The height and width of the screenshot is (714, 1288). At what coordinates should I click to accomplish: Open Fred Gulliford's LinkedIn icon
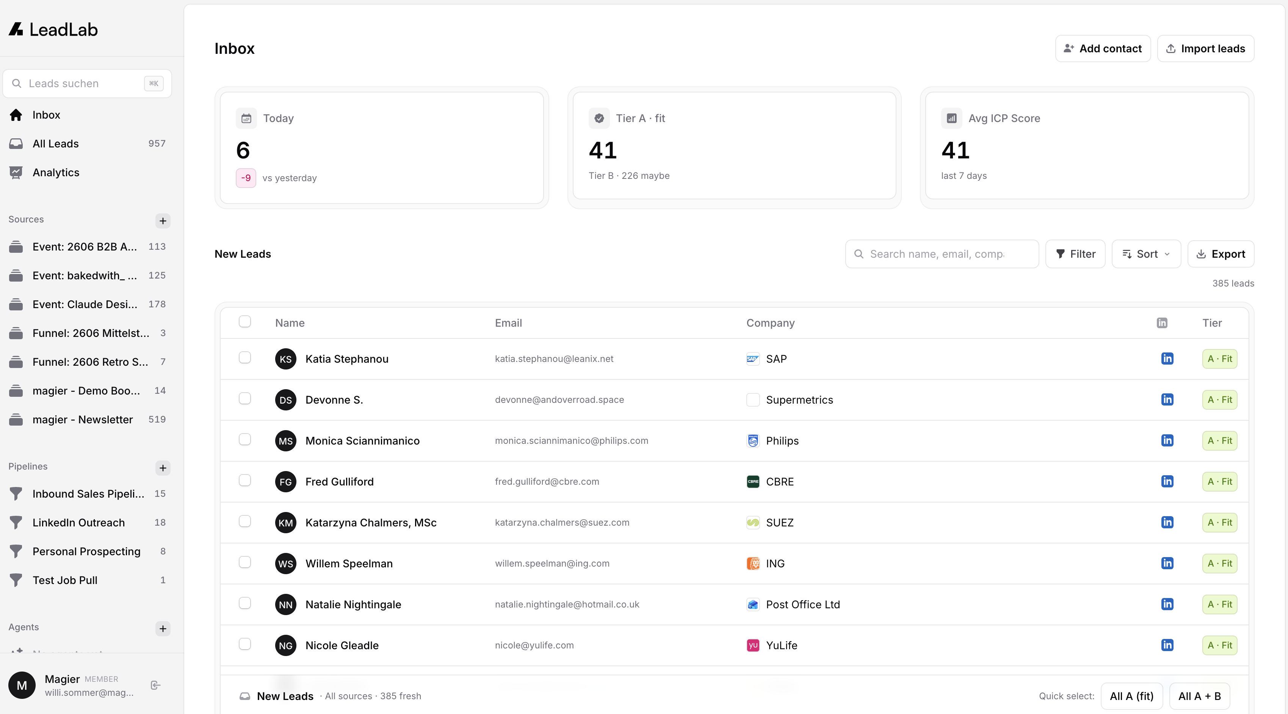point(1167,482)
